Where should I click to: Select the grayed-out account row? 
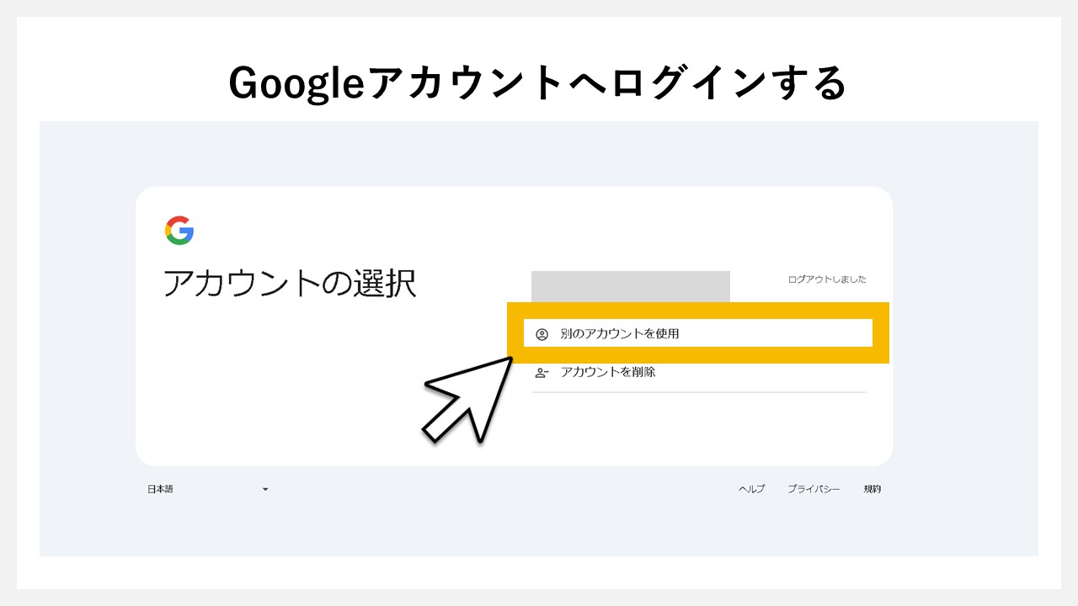(x=630, y=286)
